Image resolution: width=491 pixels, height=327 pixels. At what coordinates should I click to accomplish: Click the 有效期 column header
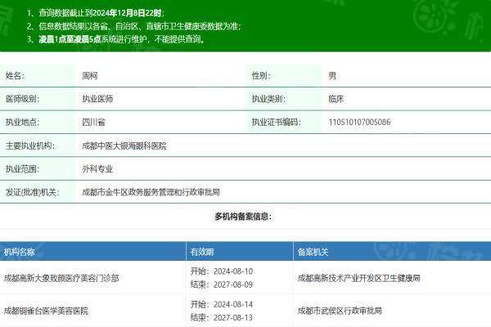pos(202,252)
